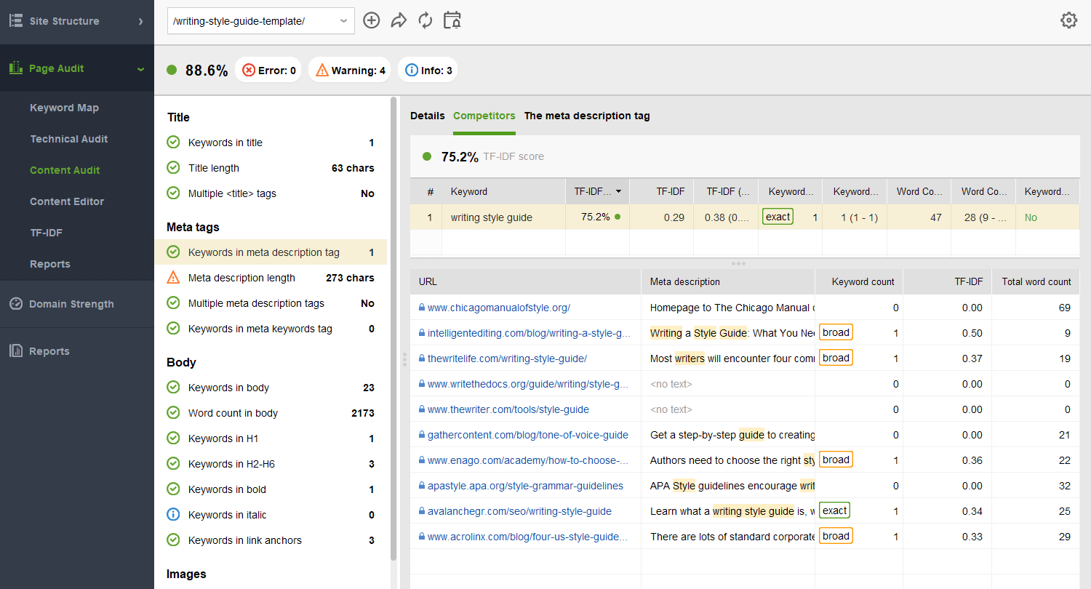This screenshot has height=589, width=1091.
Task: Click the 75.2% TF-IDF score value
Action: coord(460,156)
